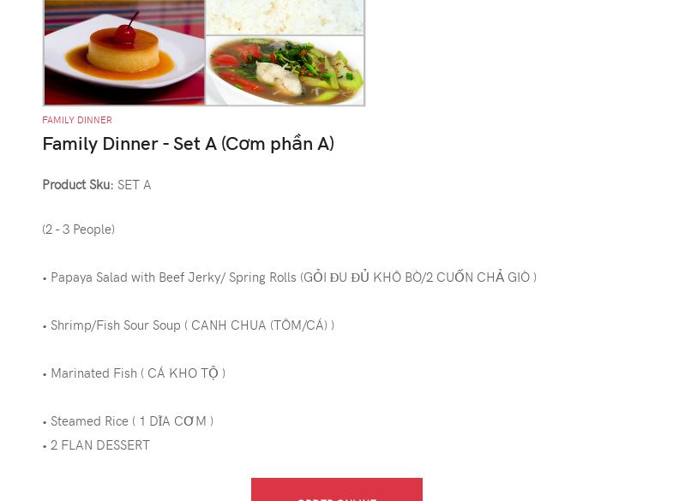Open the FAMILY DINNER category link
Viewport: 673px width, 501px height.
tap(77, 121)
